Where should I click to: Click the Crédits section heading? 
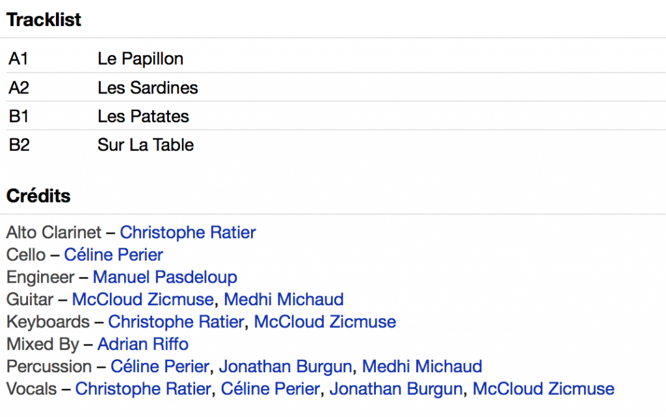(38, 196)
